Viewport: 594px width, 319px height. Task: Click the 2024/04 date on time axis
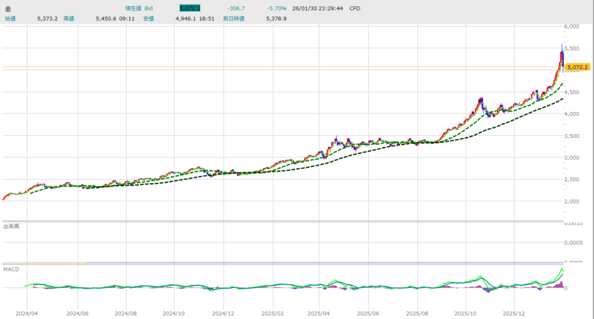[27, 312]
